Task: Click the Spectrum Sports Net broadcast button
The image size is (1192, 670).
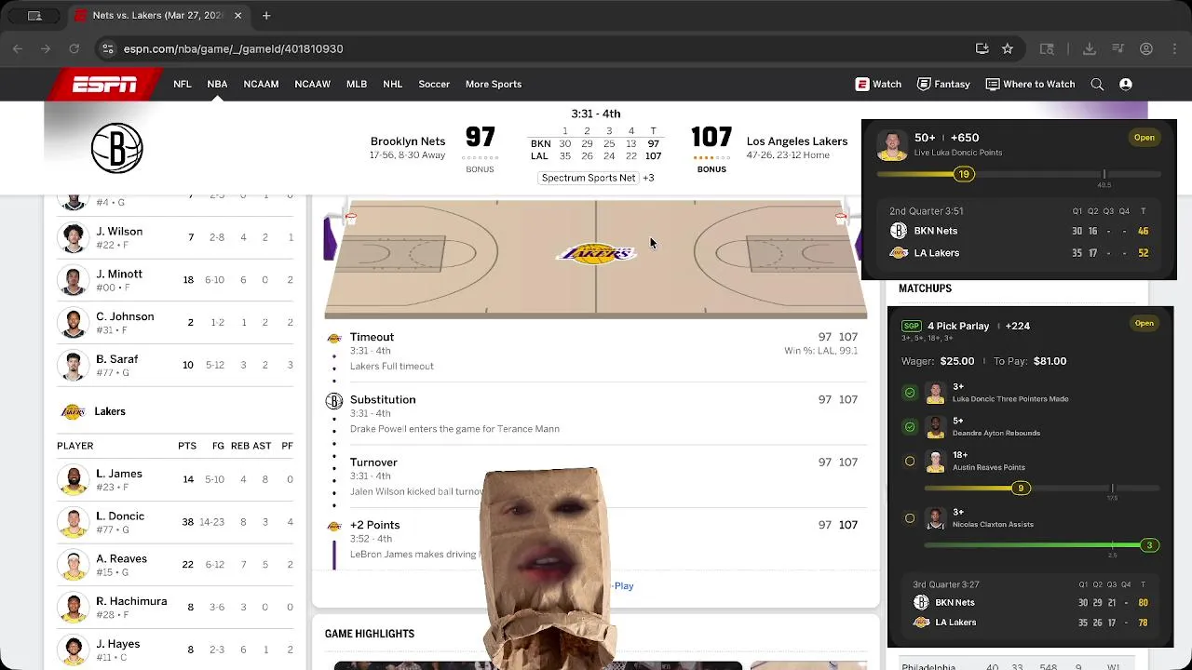Action: click(x=589, y=178)
